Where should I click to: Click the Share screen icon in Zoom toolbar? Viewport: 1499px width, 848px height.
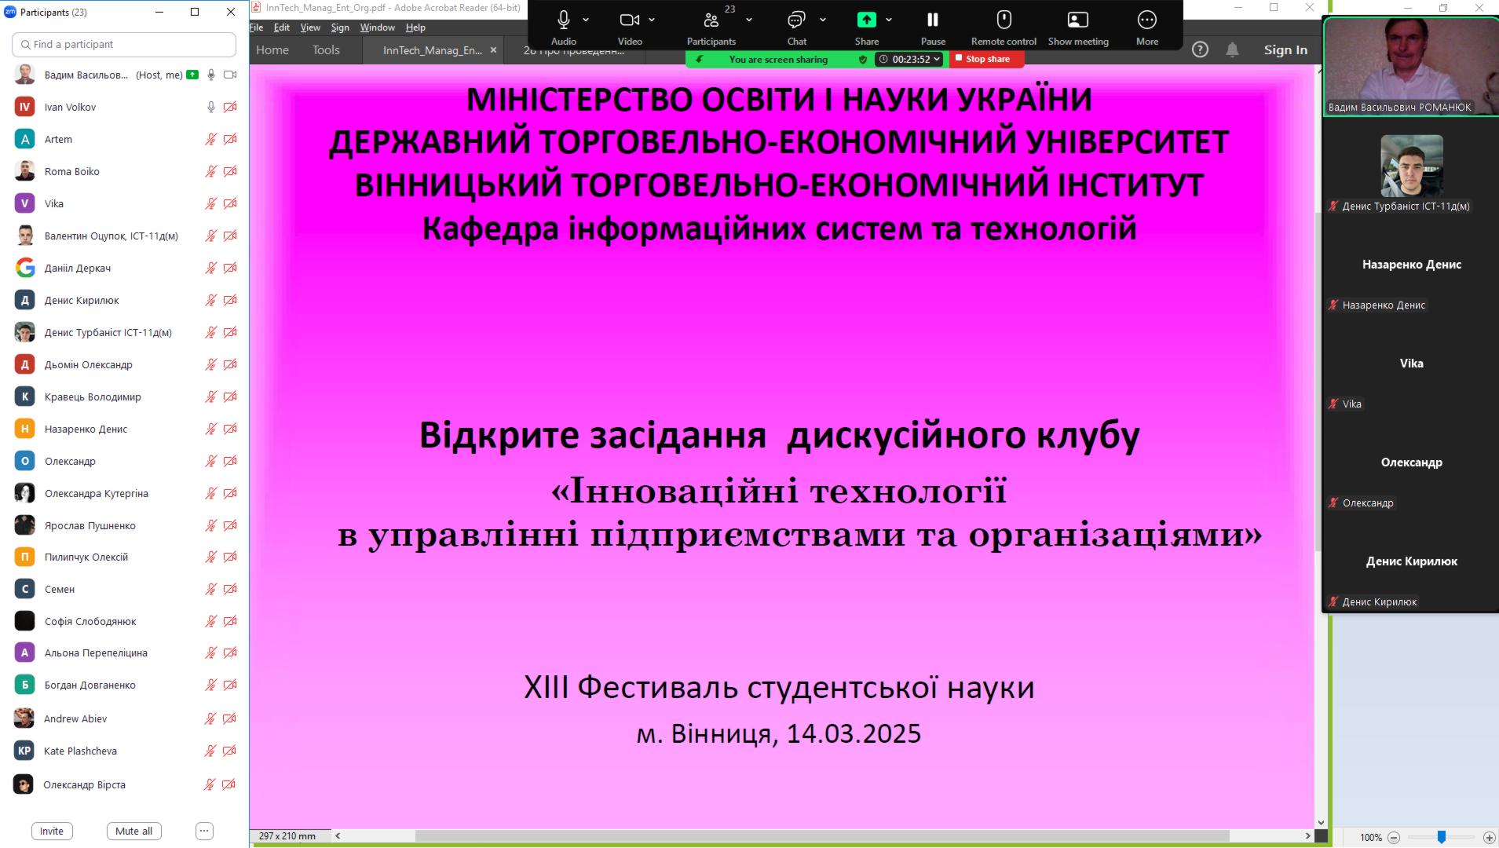[866, 20]
